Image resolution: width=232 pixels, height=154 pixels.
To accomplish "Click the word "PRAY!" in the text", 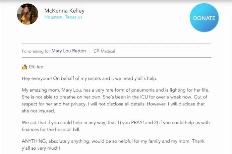I will click(x=133, y=123).
